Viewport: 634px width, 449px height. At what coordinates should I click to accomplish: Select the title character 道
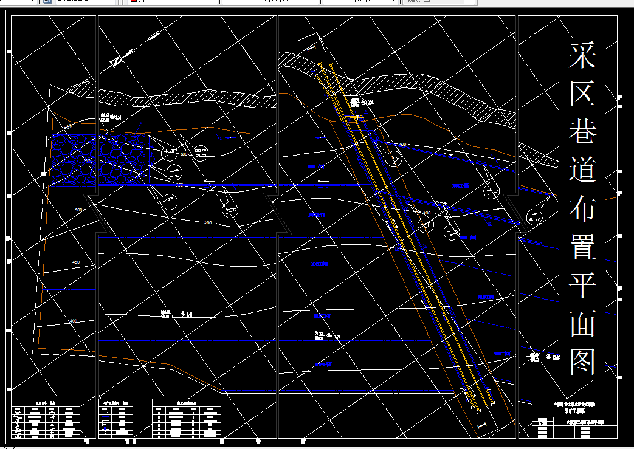coord(583,169)
